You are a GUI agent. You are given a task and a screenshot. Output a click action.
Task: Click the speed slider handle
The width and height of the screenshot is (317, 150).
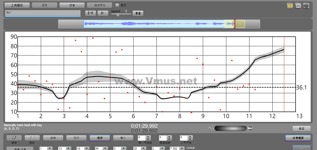(118, 15)
